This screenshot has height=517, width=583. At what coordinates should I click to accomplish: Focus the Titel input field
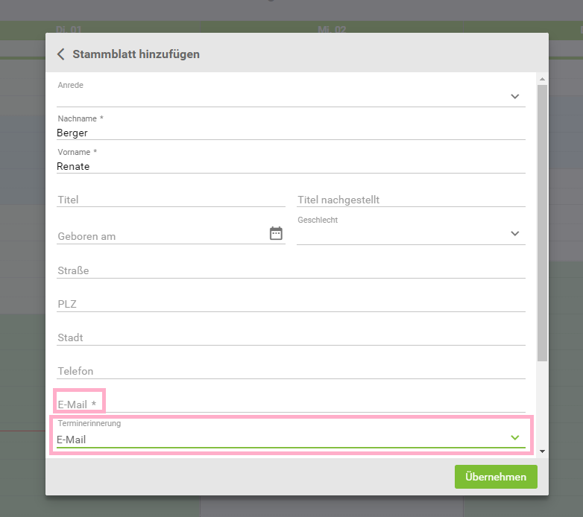coord(171,200)
